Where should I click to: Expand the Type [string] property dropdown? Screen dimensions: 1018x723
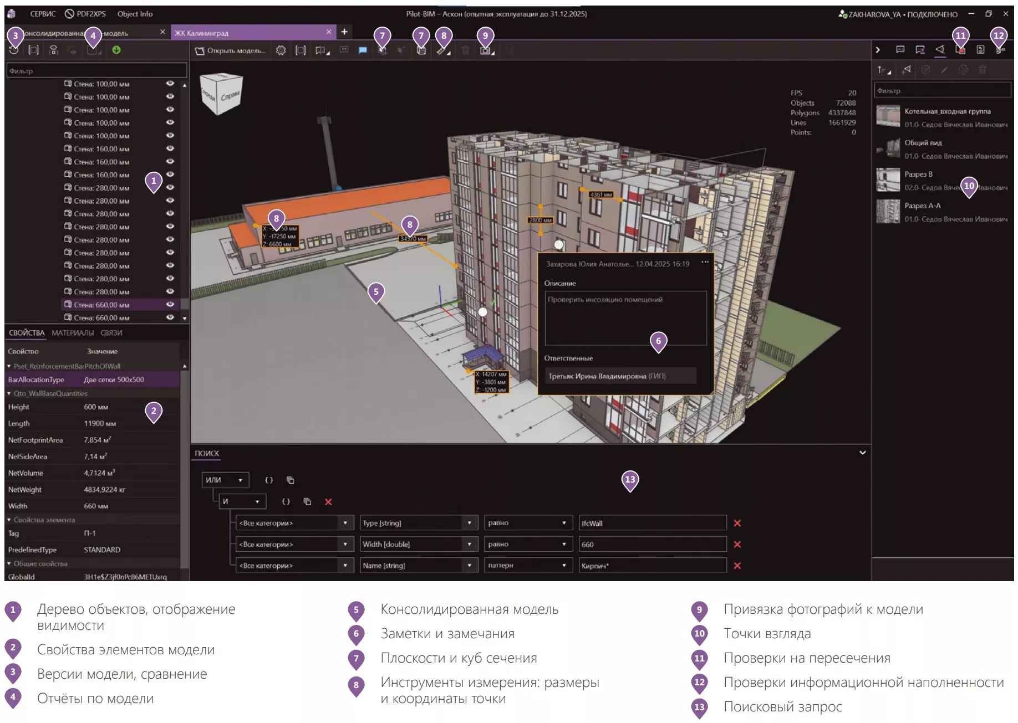click(x=469, y=523)
